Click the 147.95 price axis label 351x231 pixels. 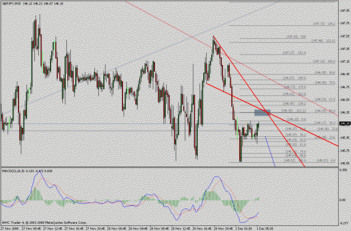click(x=345, y=11)
